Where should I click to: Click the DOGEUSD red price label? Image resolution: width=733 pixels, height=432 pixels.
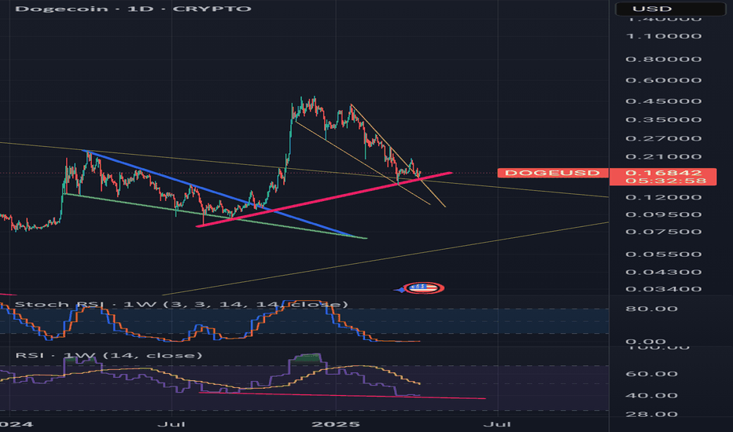point(553,173)
